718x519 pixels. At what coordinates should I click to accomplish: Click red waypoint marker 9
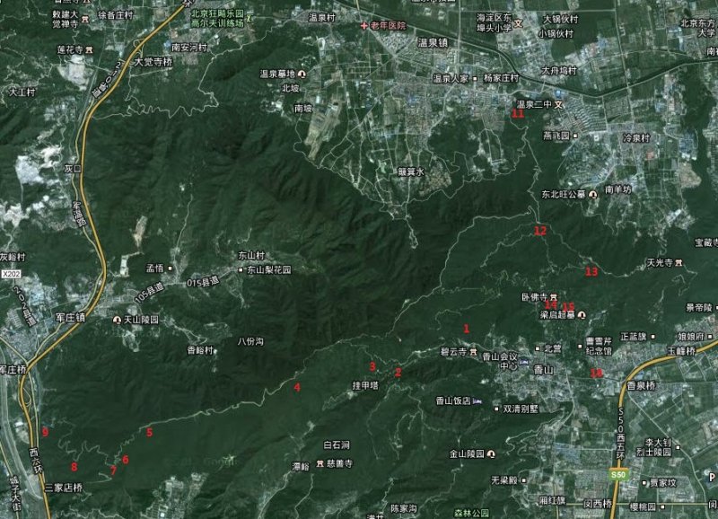pos(44,433)
